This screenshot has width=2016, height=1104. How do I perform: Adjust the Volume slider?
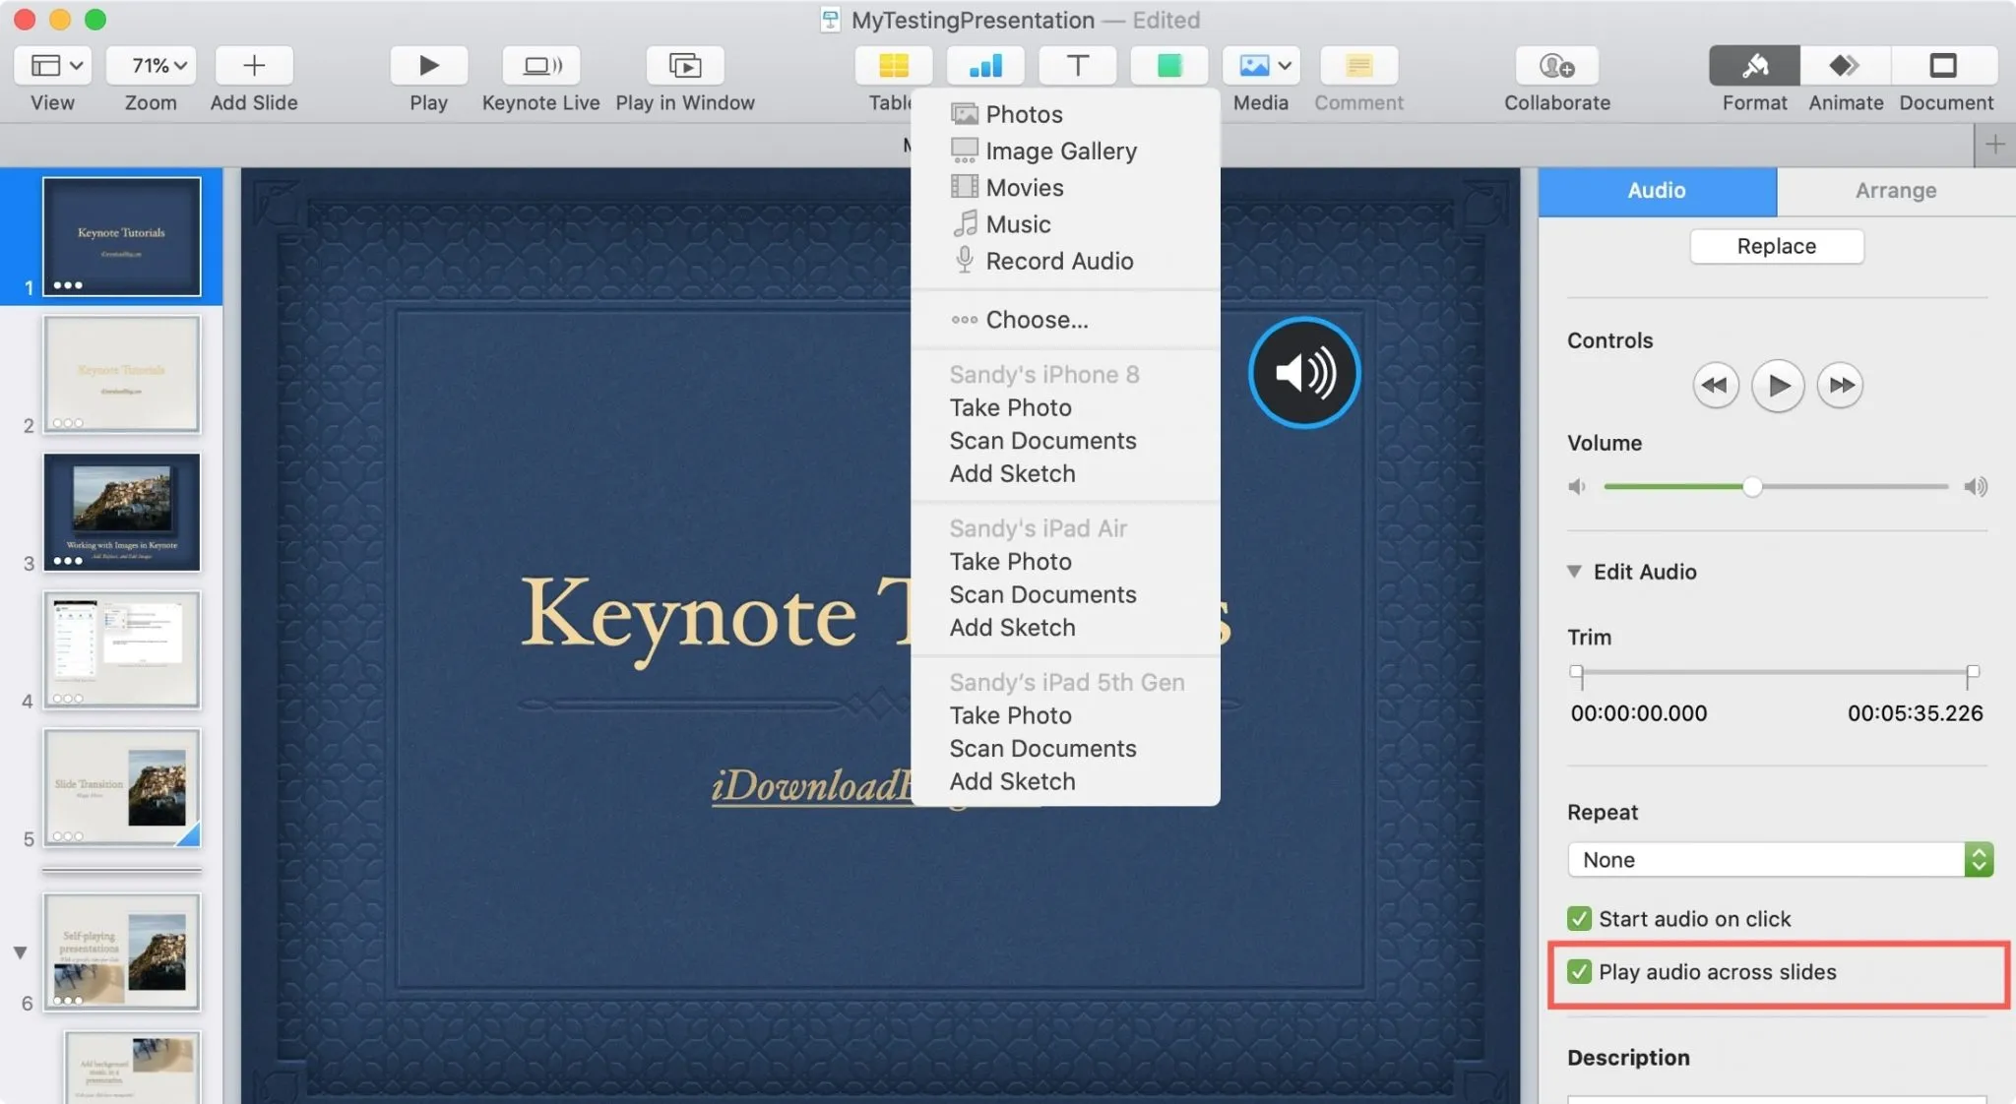1753,486
